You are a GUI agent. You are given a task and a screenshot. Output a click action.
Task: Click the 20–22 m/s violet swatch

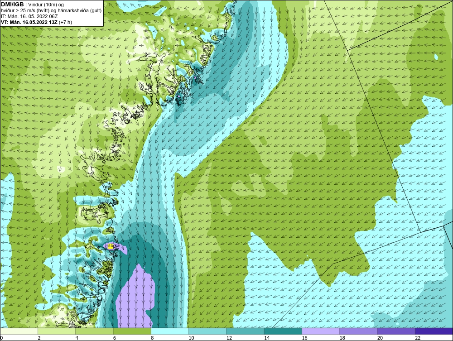coord(396,331)
